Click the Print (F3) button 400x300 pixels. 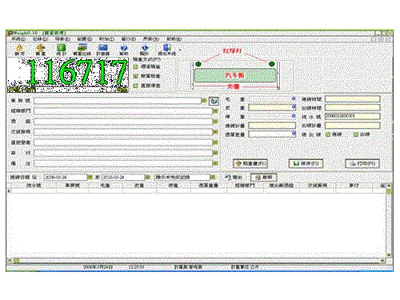pos(362,163)
